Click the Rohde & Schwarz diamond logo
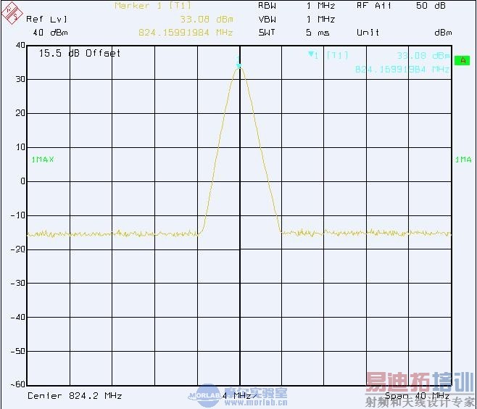 click(12, 12)
